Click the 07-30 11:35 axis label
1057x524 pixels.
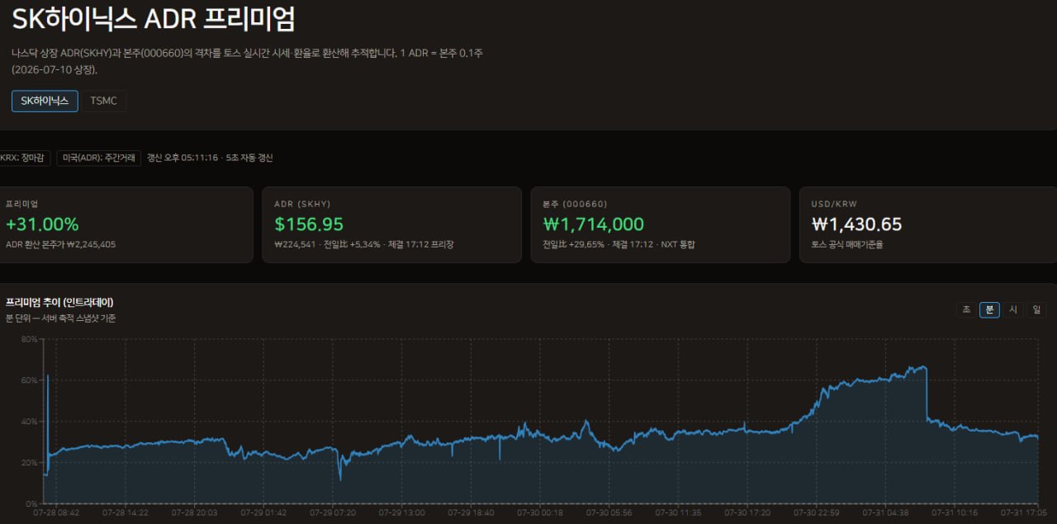coord(679,512)
